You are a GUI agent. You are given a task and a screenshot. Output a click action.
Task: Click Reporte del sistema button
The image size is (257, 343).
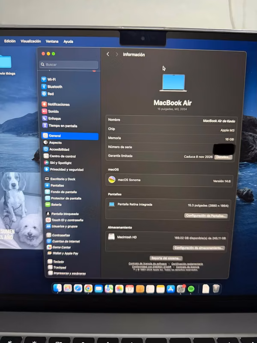166,258
